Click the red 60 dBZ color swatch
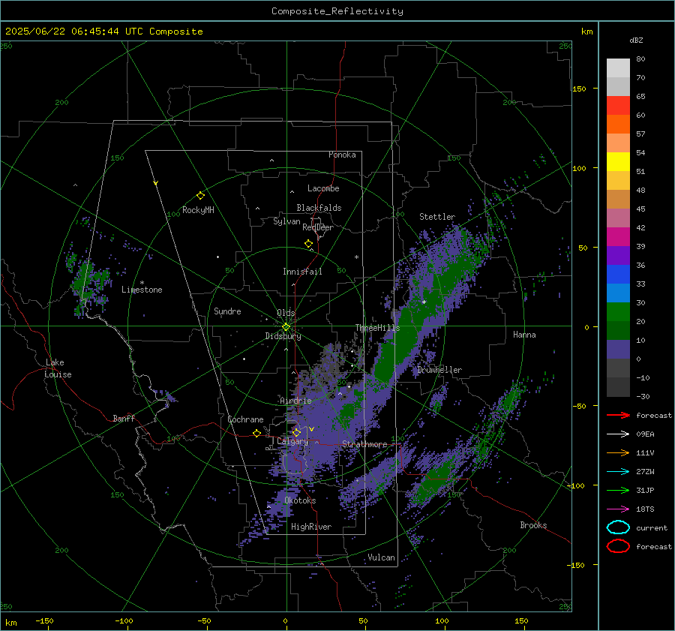Image resolution: width=675 pixels, height=631 pixels. point(618,105)
